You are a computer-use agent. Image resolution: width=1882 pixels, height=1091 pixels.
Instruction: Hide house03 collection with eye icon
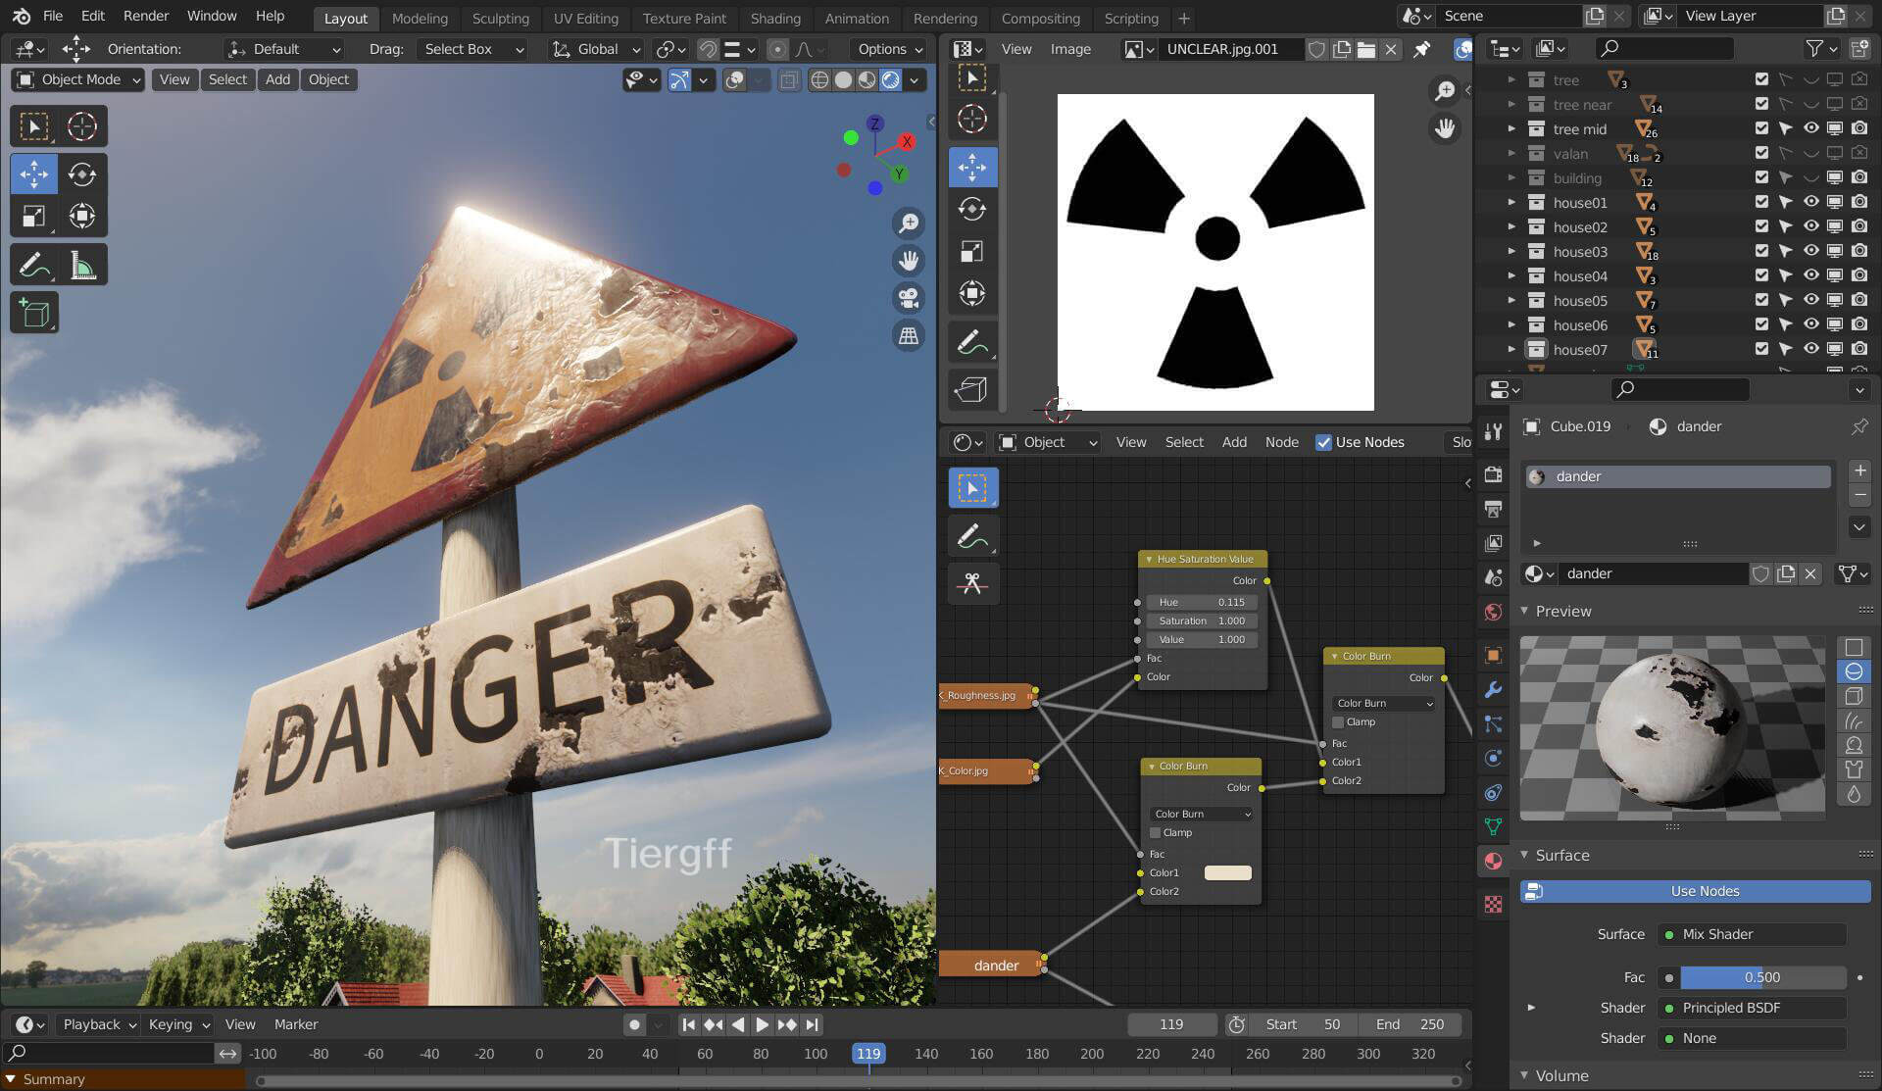(x=1810, y=252)
